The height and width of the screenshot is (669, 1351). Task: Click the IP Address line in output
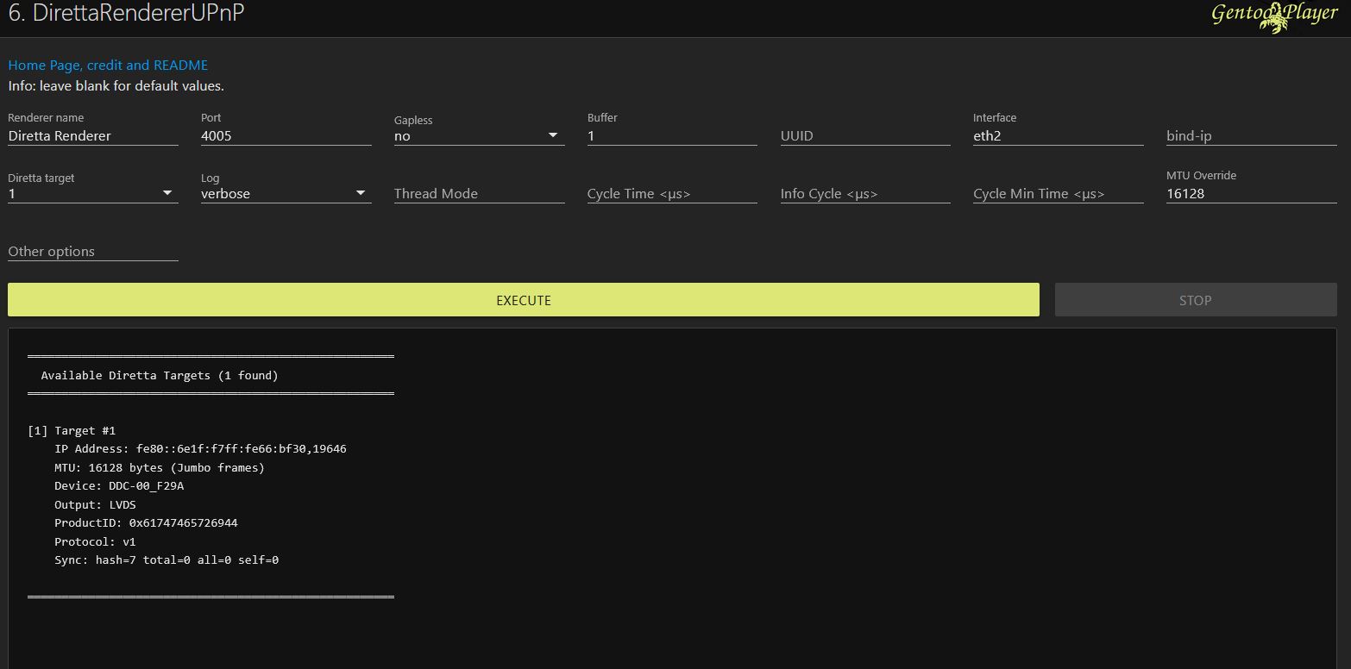200,449
